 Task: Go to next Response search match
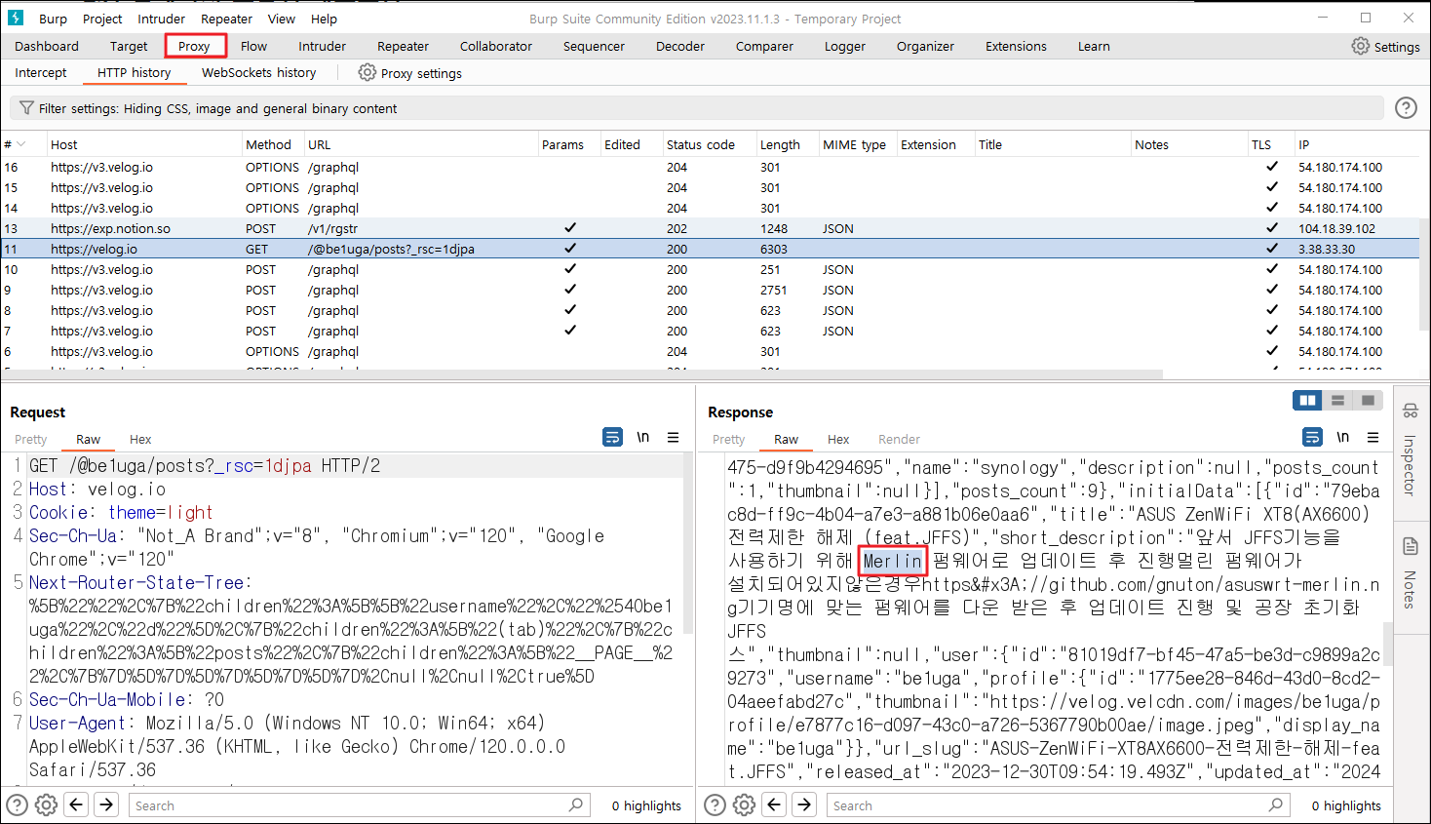tap(804, 804)
